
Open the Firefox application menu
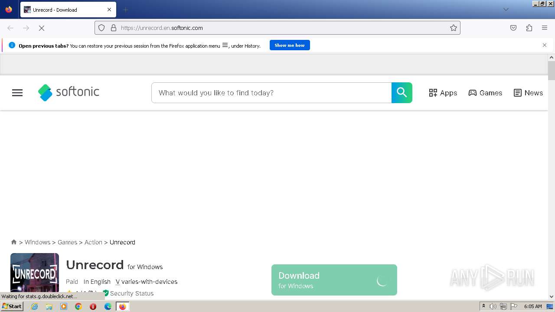(x=545, y=28)
